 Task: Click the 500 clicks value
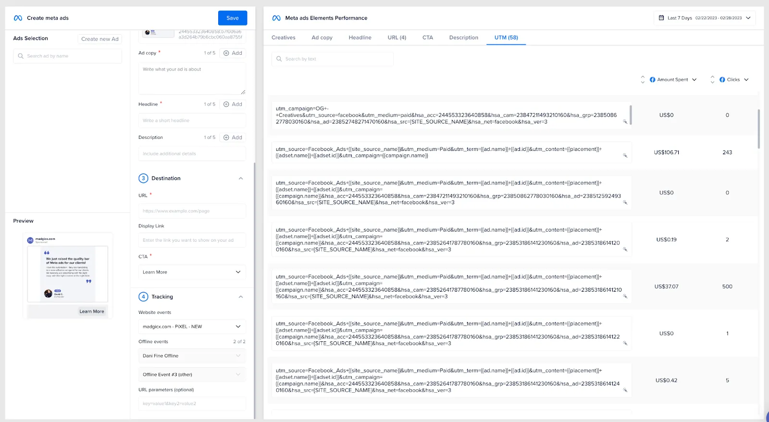point(727,286)
